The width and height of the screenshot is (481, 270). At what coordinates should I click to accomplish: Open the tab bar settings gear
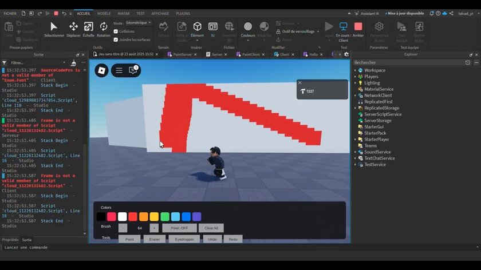pos(346,54)
